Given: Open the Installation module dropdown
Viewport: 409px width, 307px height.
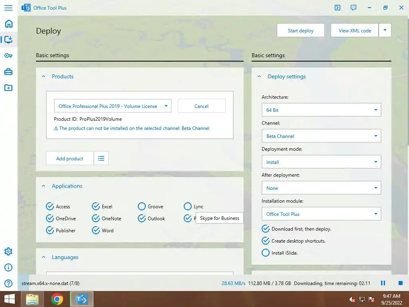Looking at the screenshot, I should pyautogui.click(x=322, y=214).
